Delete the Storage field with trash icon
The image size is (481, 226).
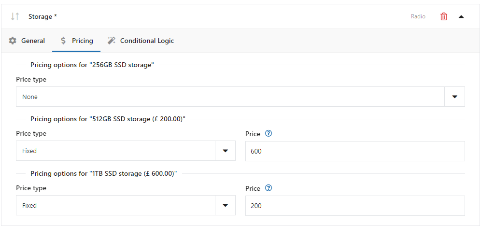coord(444,16)
